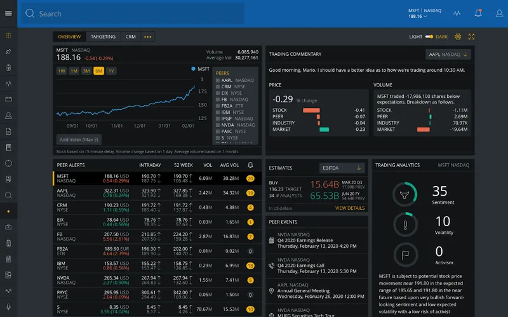Open the dashboard grid icon in sidebar
This screenshot has width=508, height=317.
(8, 36)
